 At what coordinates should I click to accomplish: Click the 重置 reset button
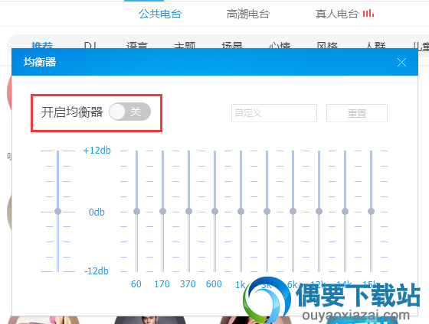357,113
